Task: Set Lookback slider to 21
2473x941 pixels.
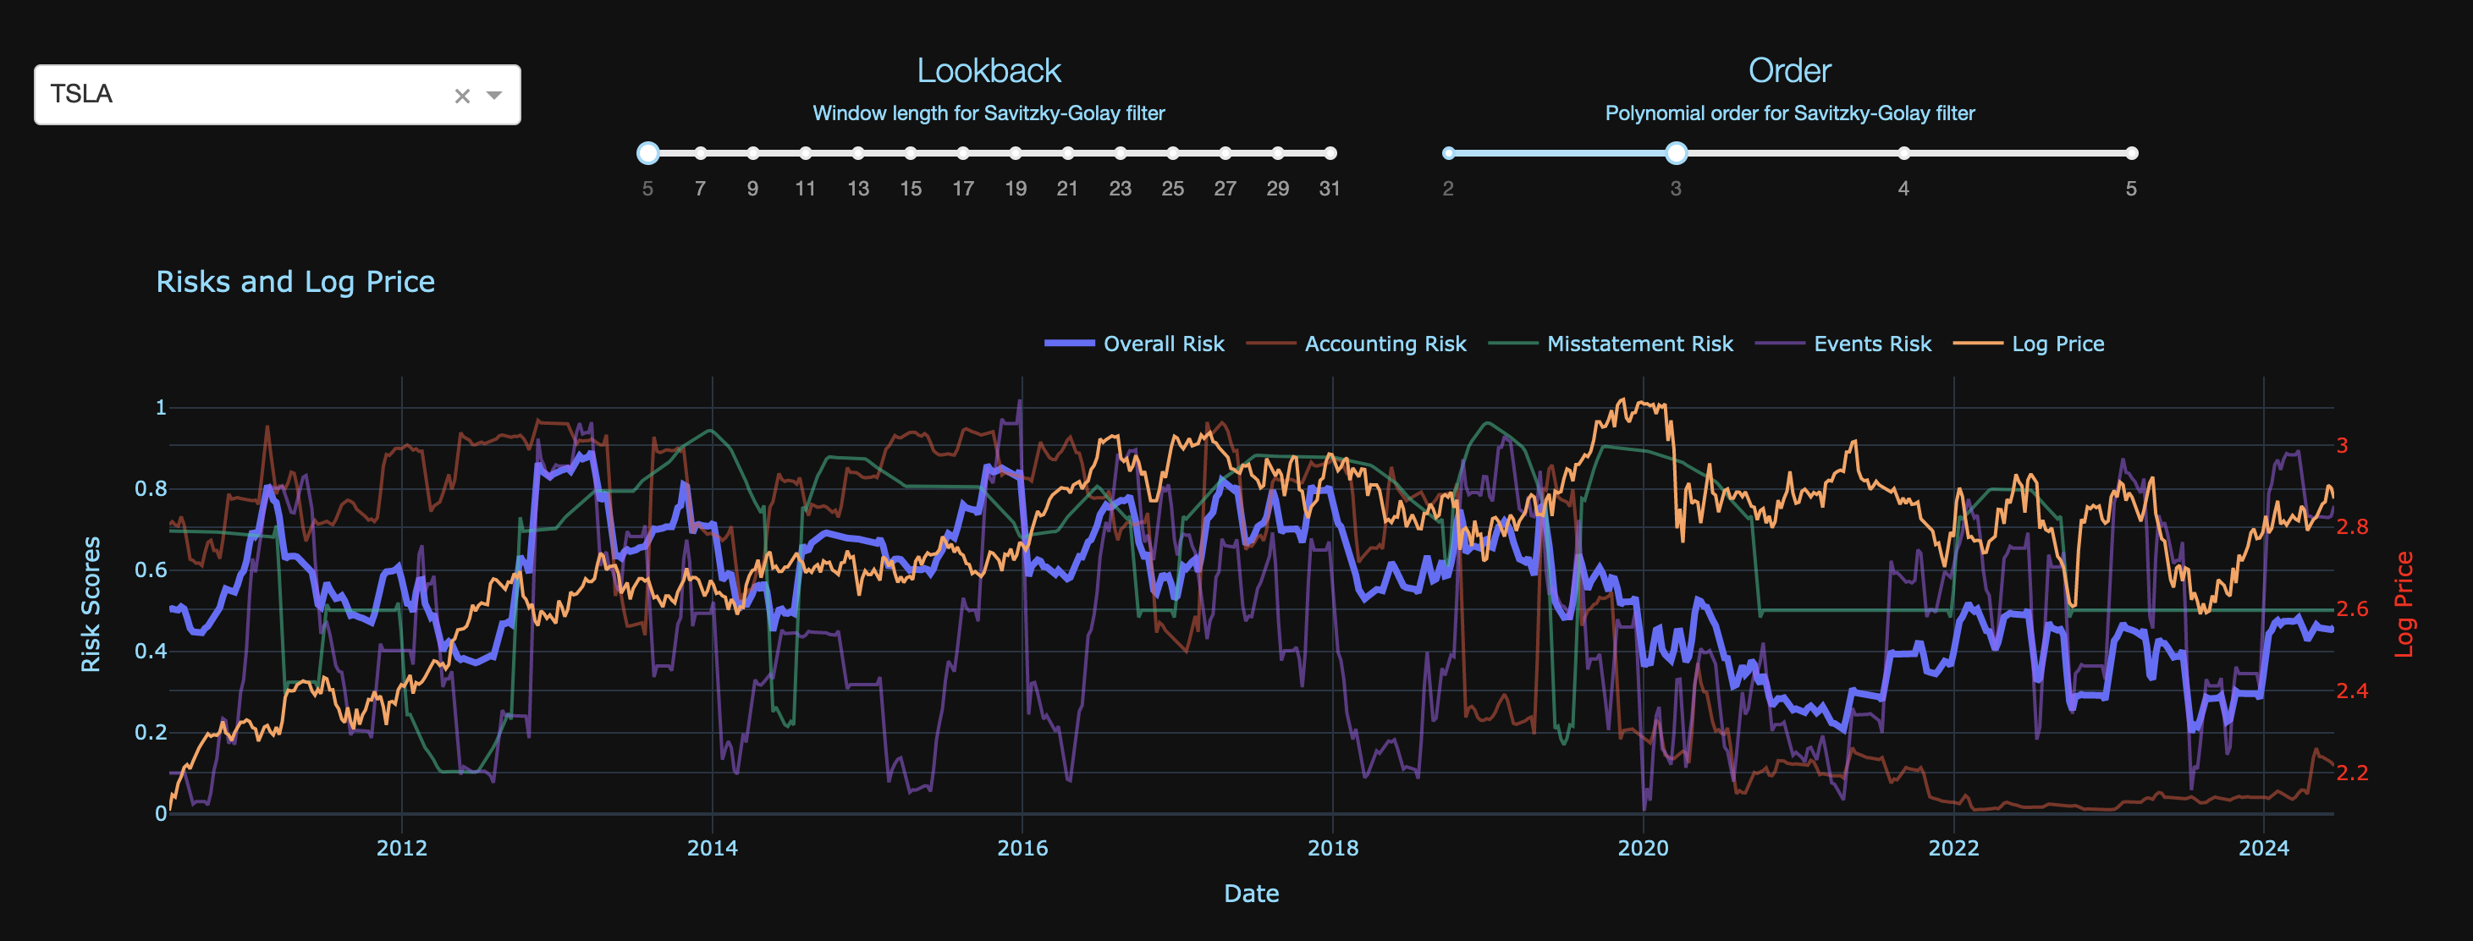Action: coord(1067,154)
